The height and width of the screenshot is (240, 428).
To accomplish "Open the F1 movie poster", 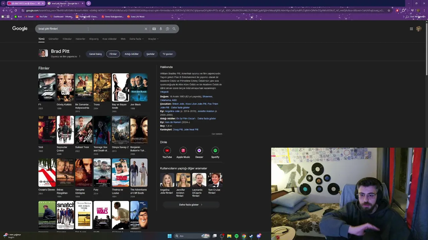I will pyautogui.click(x=47, y=87).
